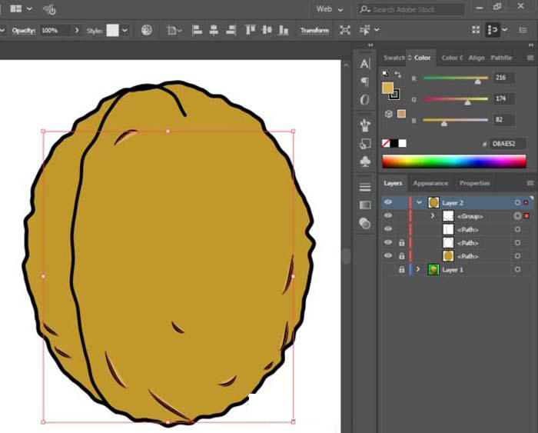The height and width of the screenshot is (433, 538).
Task: Click the Recolor Artwork wheel icon
Action: 147,30
